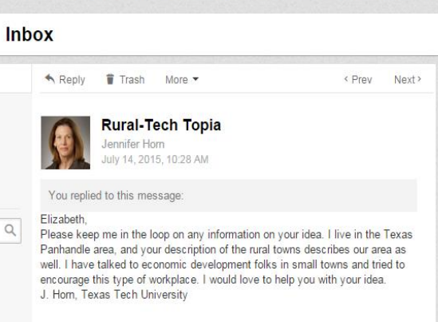Image resolution: width=438 pixels, height=322 pixels.
Task: Select the Trash text button
Action: tap(132, 80)
